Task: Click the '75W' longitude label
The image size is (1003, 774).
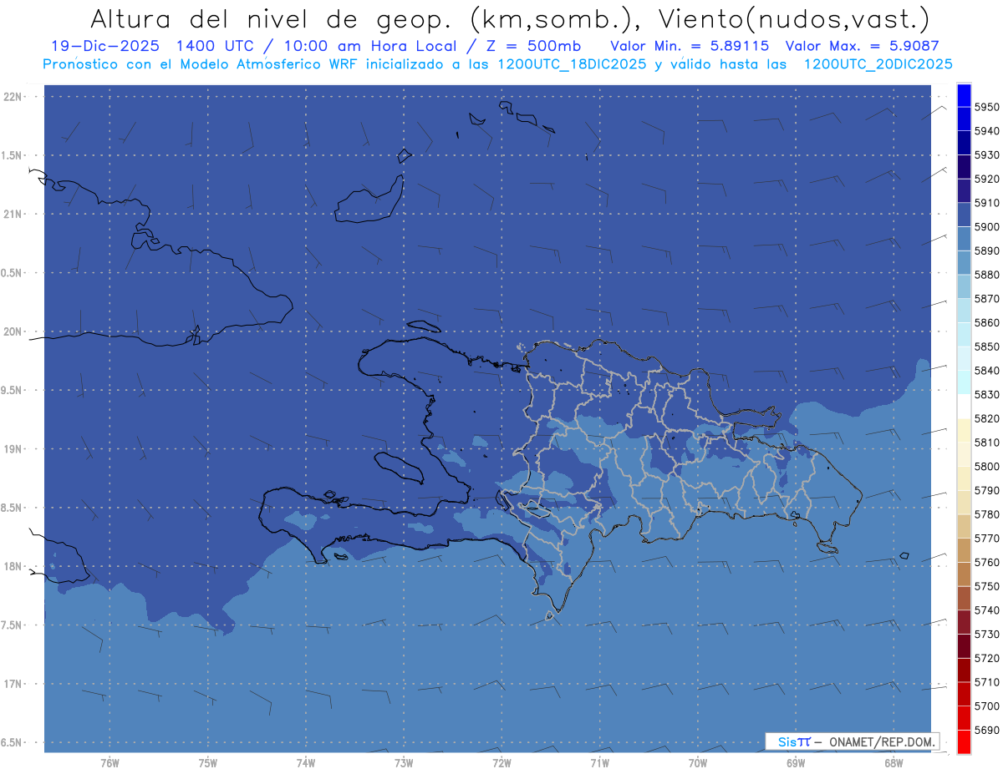Action: (x=207, y=762)
